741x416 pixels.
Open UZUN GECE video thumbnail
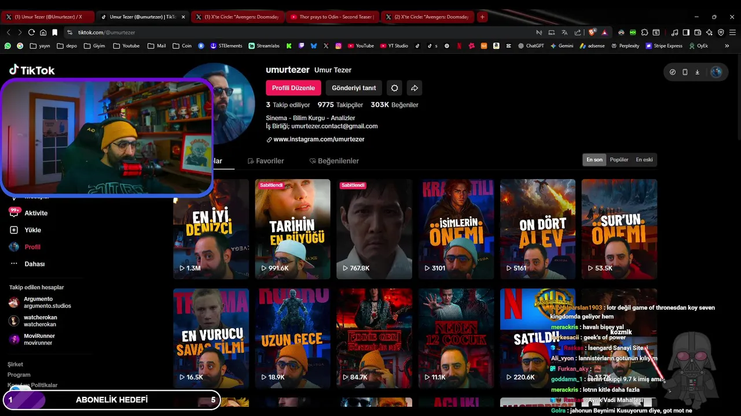pos(293,339)
